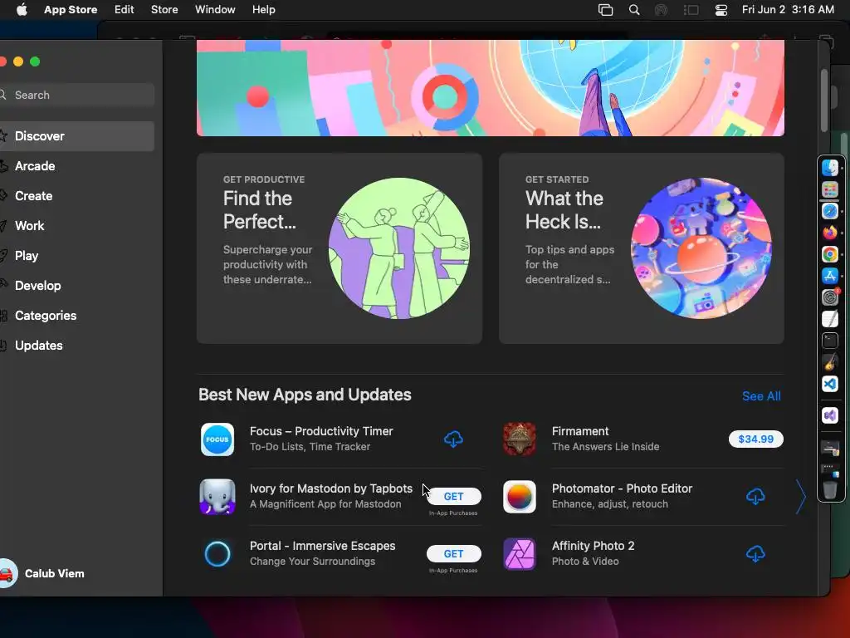
Task: Open Terminal from the dock
Action: pos(829,341)
